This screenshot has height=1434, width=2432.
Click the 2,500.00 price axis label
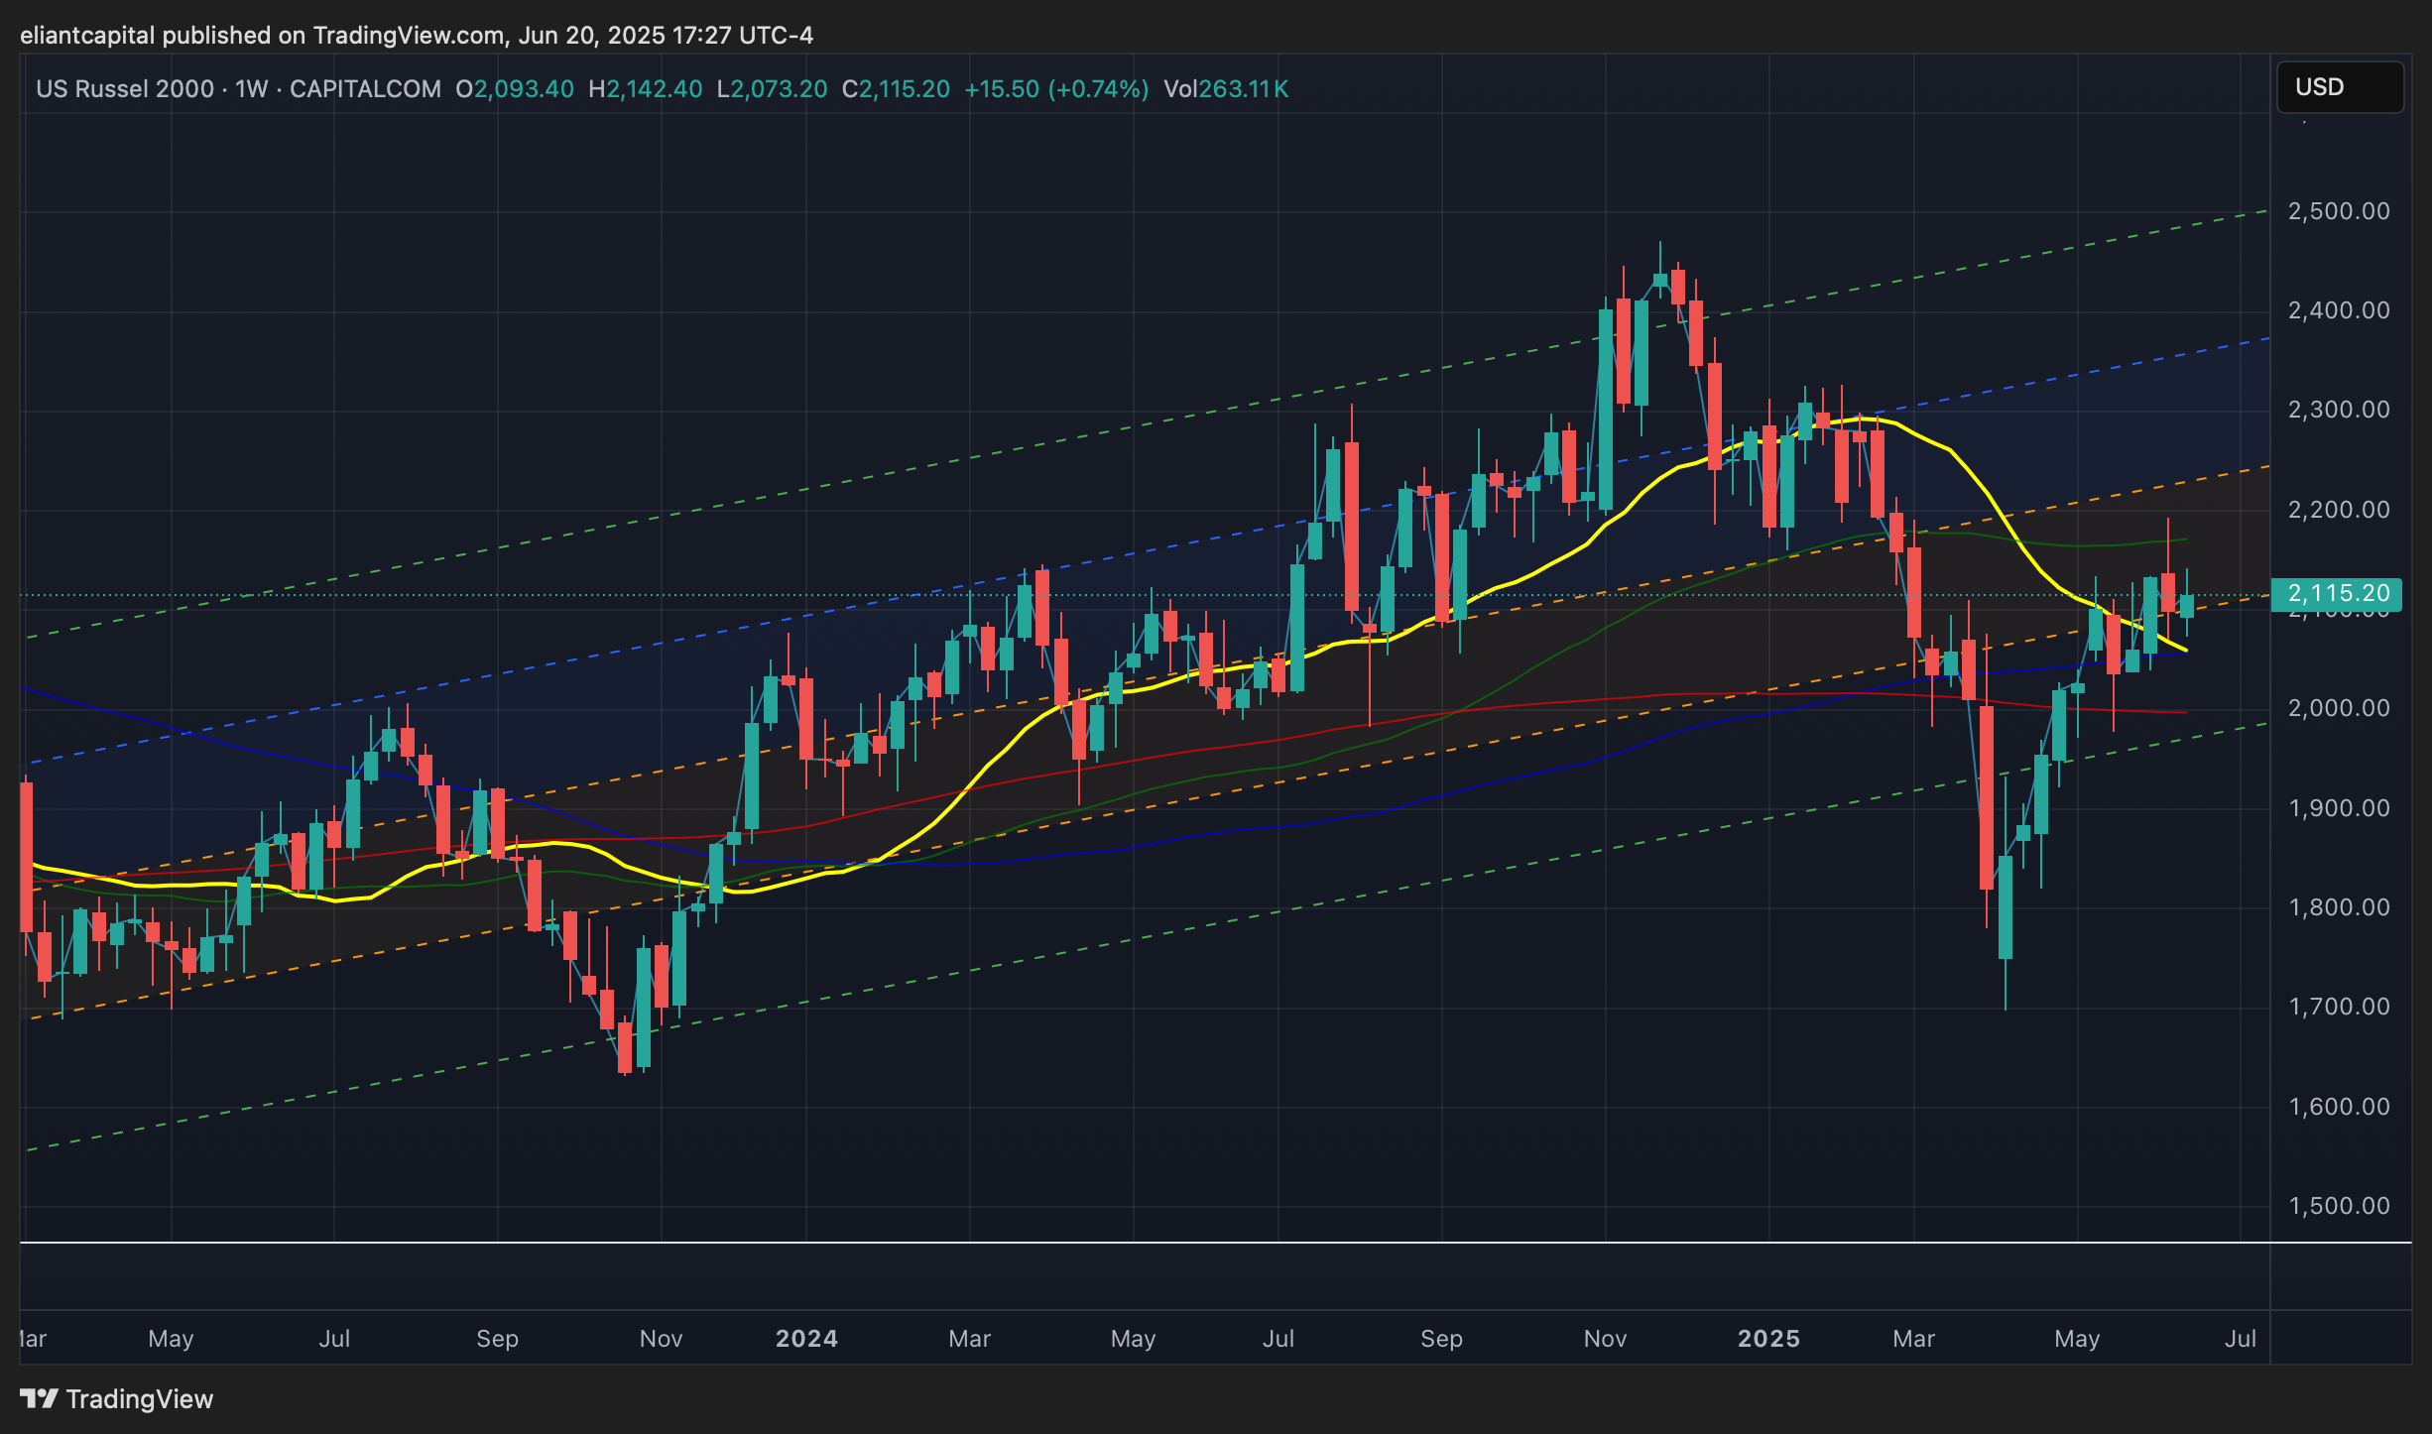click(2338, 211)
